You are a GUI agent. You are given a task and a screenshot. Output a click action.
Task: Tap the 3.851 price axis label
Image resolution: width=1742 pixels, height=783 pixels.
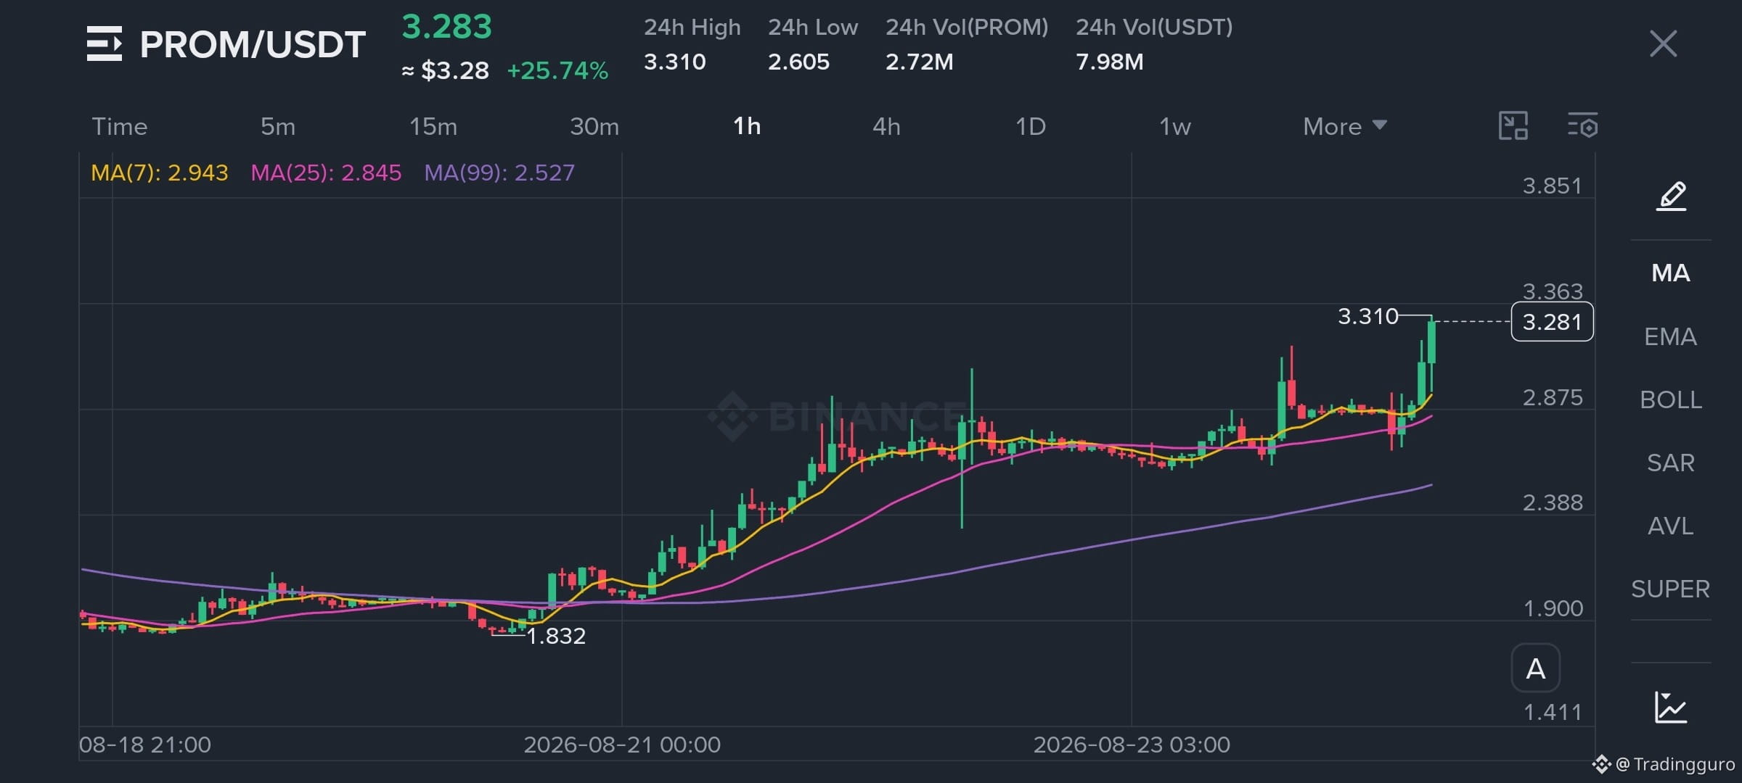pos(1552,186)
